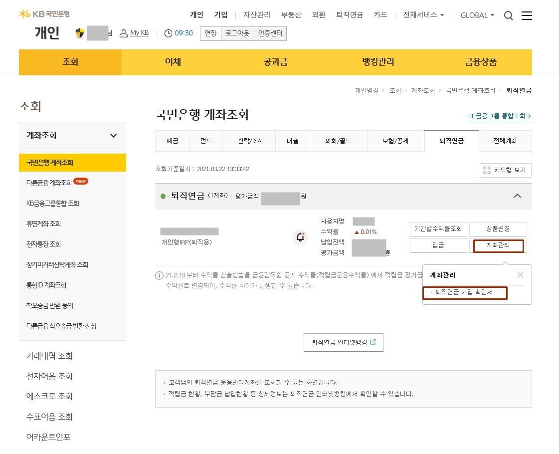This screenshot has width=559, height=454.
Task: Open 부동산 in top navigation
Action: point(291,15)
